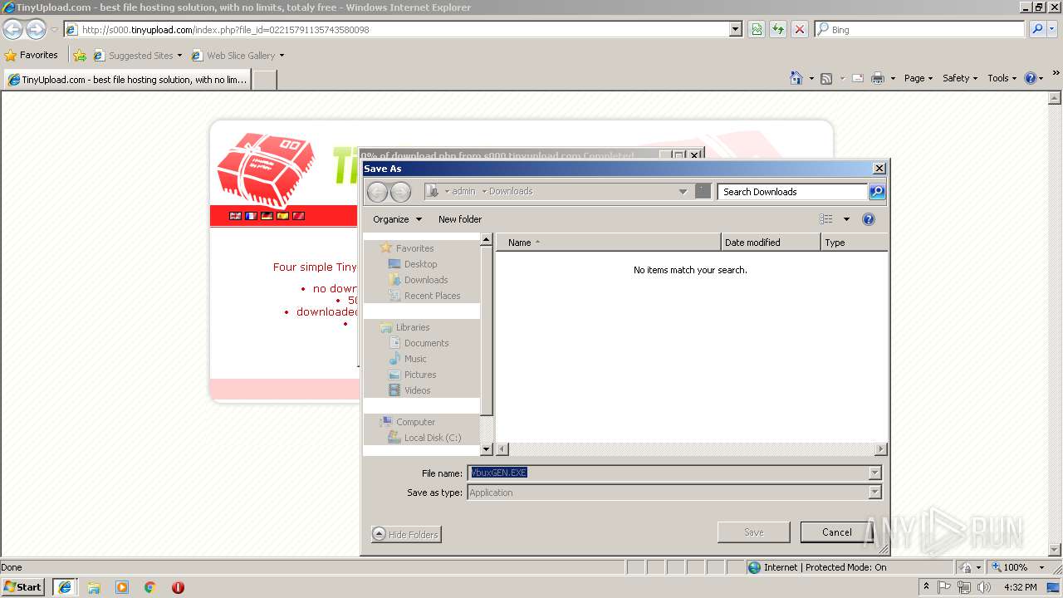Click the Start button
1063x598 pixels.
[x=23, y=587]
